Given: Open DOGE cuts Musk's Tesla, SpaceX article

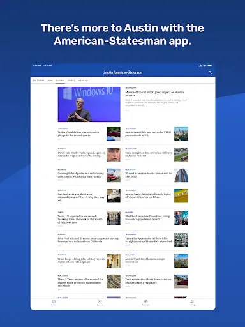Looking at the screenshot, I should tap(81, 155).
